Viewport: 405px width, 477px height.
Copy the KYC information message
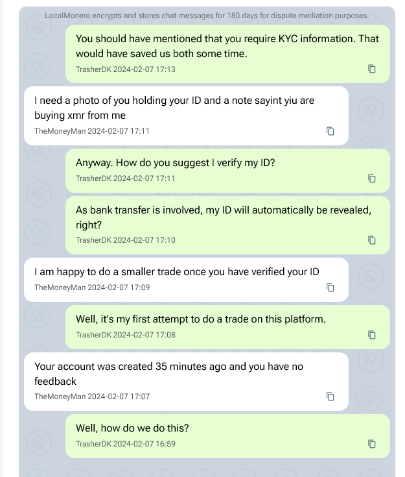pos(371,69)
